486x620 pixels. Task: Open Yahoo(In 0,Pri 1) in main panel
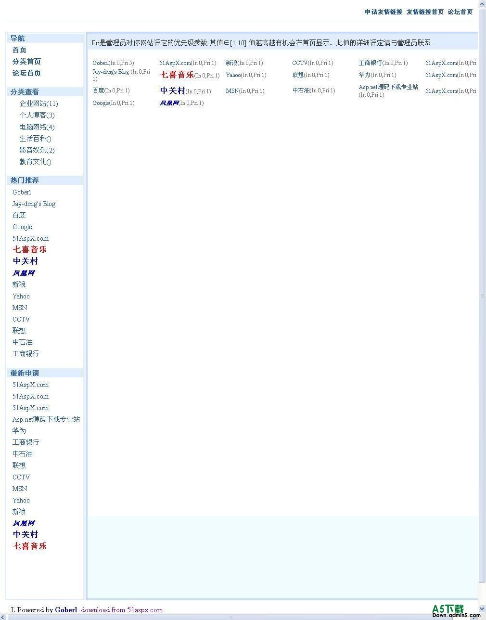246,75
